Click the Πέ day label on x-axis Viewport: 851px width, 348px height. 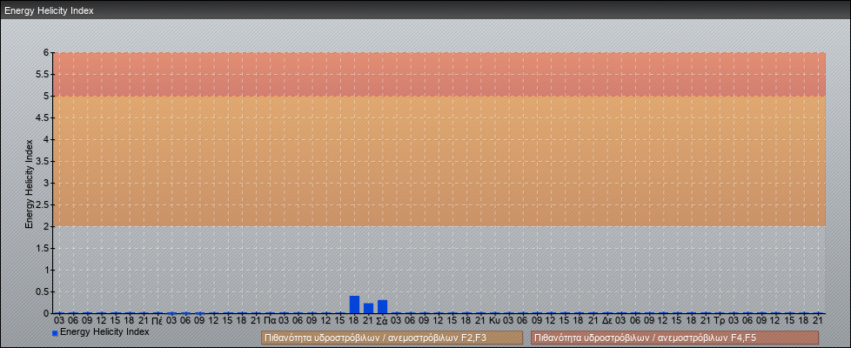point(158,321)
